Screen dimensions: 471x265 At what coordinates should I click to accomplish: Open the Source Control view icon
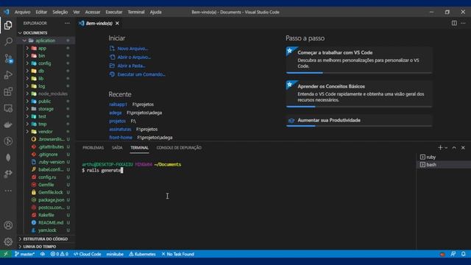(8, 59)
